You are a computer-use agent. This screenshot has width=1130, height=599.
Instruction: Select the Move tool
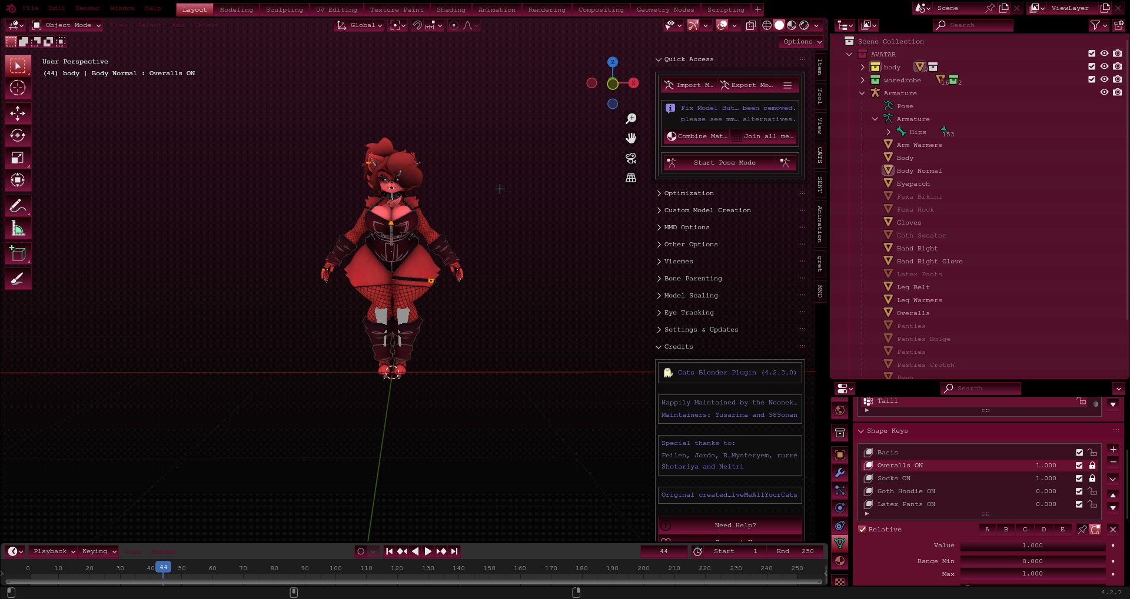(18, 113)
